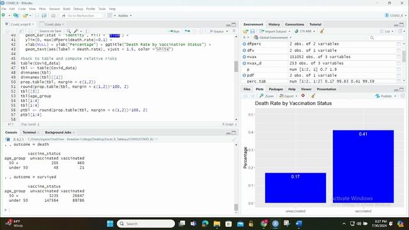Switch to the History tab

[x=274, y=24]
